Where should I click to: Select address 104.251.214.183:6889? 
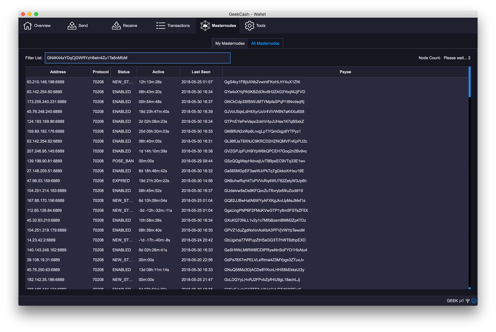[46, 191]
